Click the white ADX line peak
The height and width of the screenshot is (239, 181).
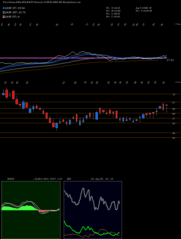point(83,188)
